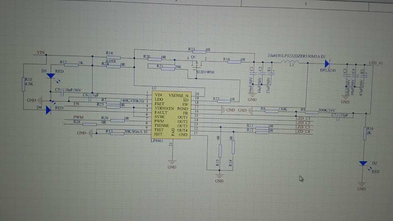Click the LED_C3 net label
This screenshot has height=221, width=393.
(303, 127)
